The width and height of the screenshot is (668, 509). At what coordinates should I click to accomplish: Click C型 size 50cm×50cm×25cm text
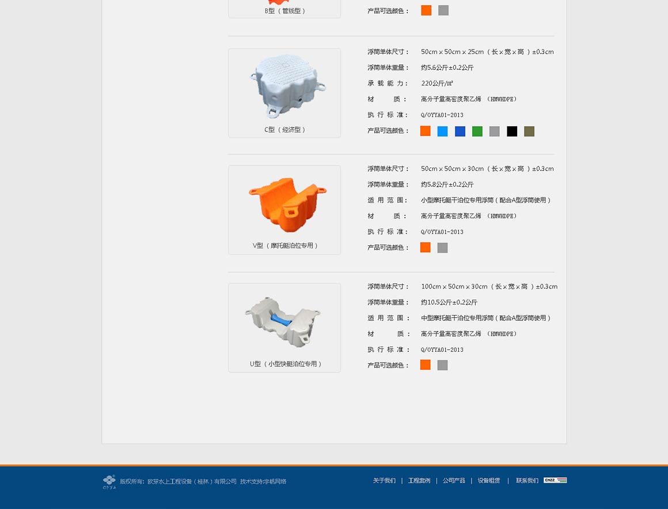(487, 52)
